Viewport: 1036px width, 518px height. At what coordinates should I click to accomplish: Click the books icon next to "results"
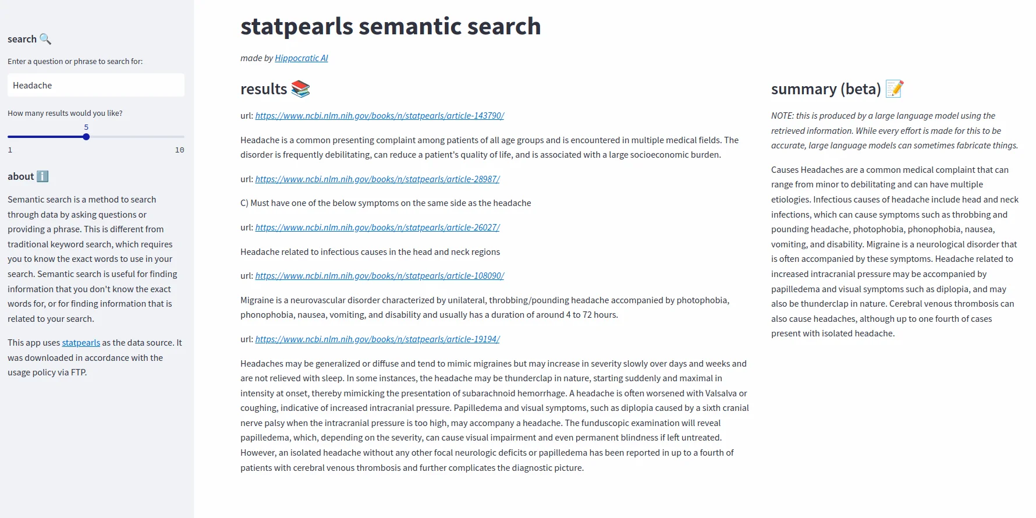[x=301, y=88]
